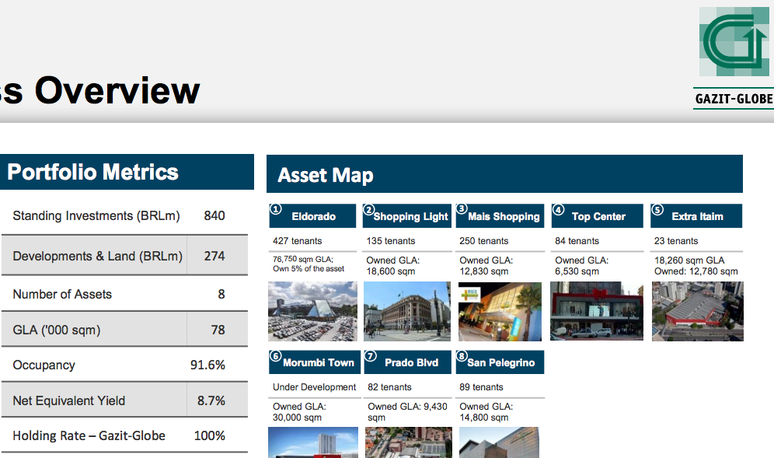This screenshot has height=458, width=774.
Task: Select the Asset Map header
Action: pyautogui.click(x=504, y=174)
